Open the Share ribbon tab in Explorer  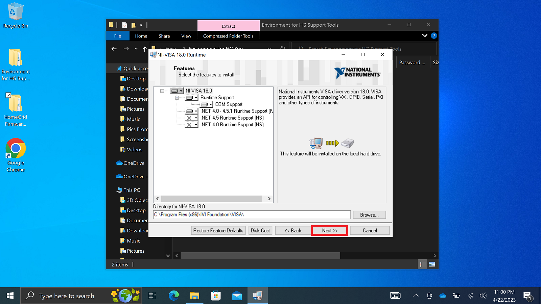[x=164, y=36]
